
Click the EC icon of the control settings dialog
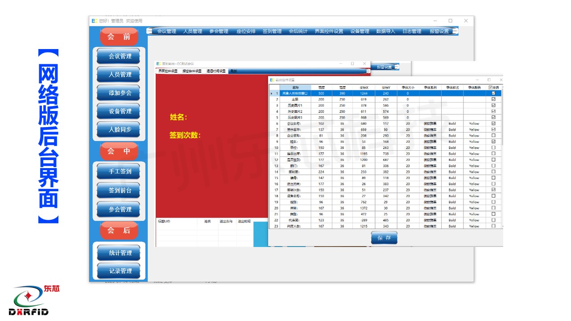point(272,80)
